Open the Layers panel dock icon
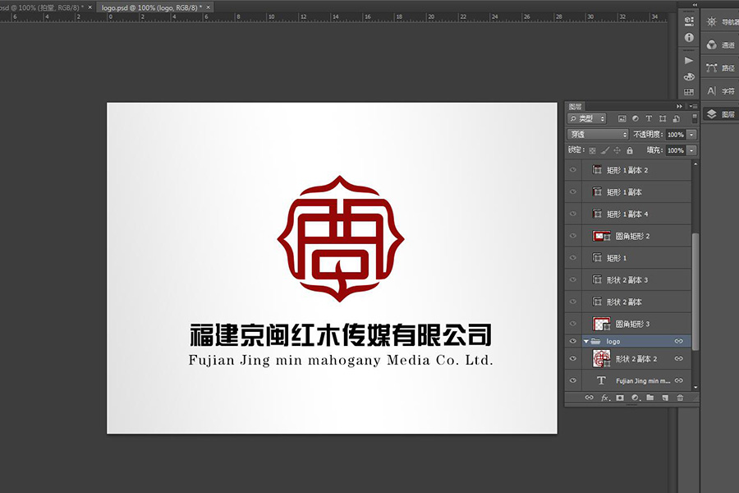The image size is (739, 493). [711, 113]
